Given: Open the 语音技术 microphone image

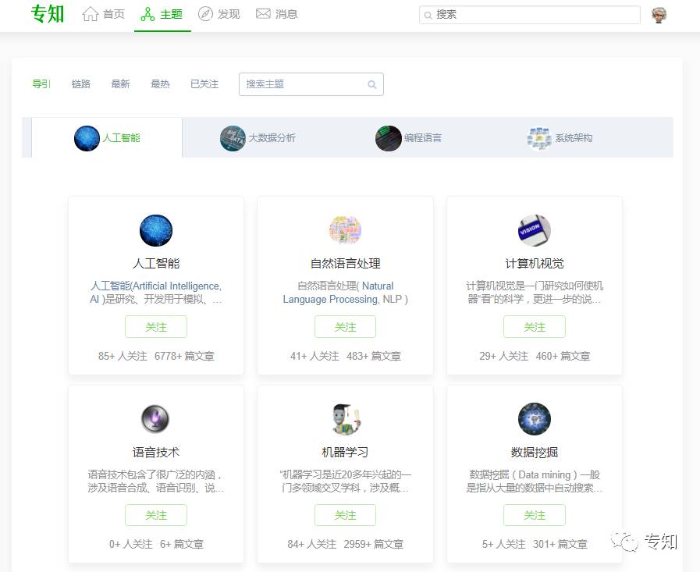Looking at the screenshot, I should [x=156, y=419].
